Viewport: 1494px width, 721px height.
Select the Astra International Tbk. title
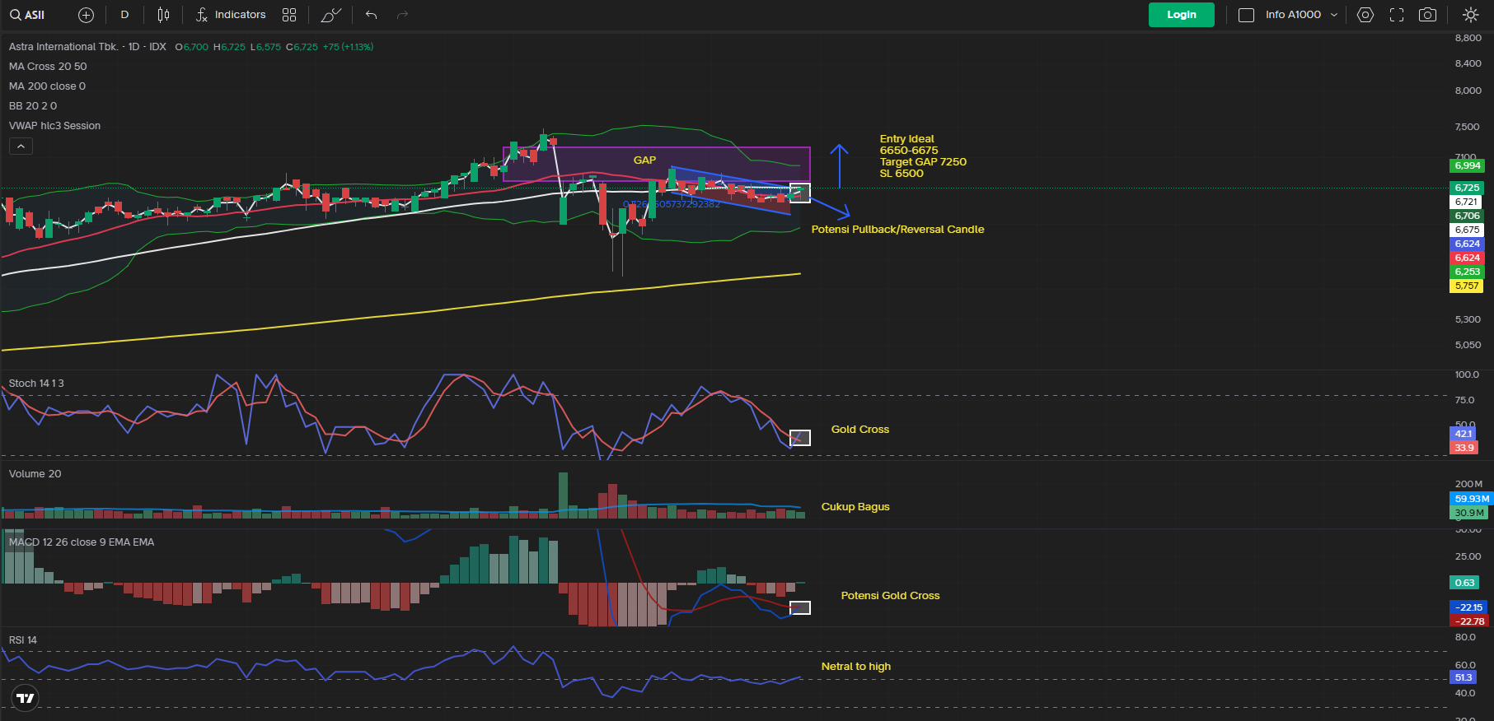click(x=63, y=47)
